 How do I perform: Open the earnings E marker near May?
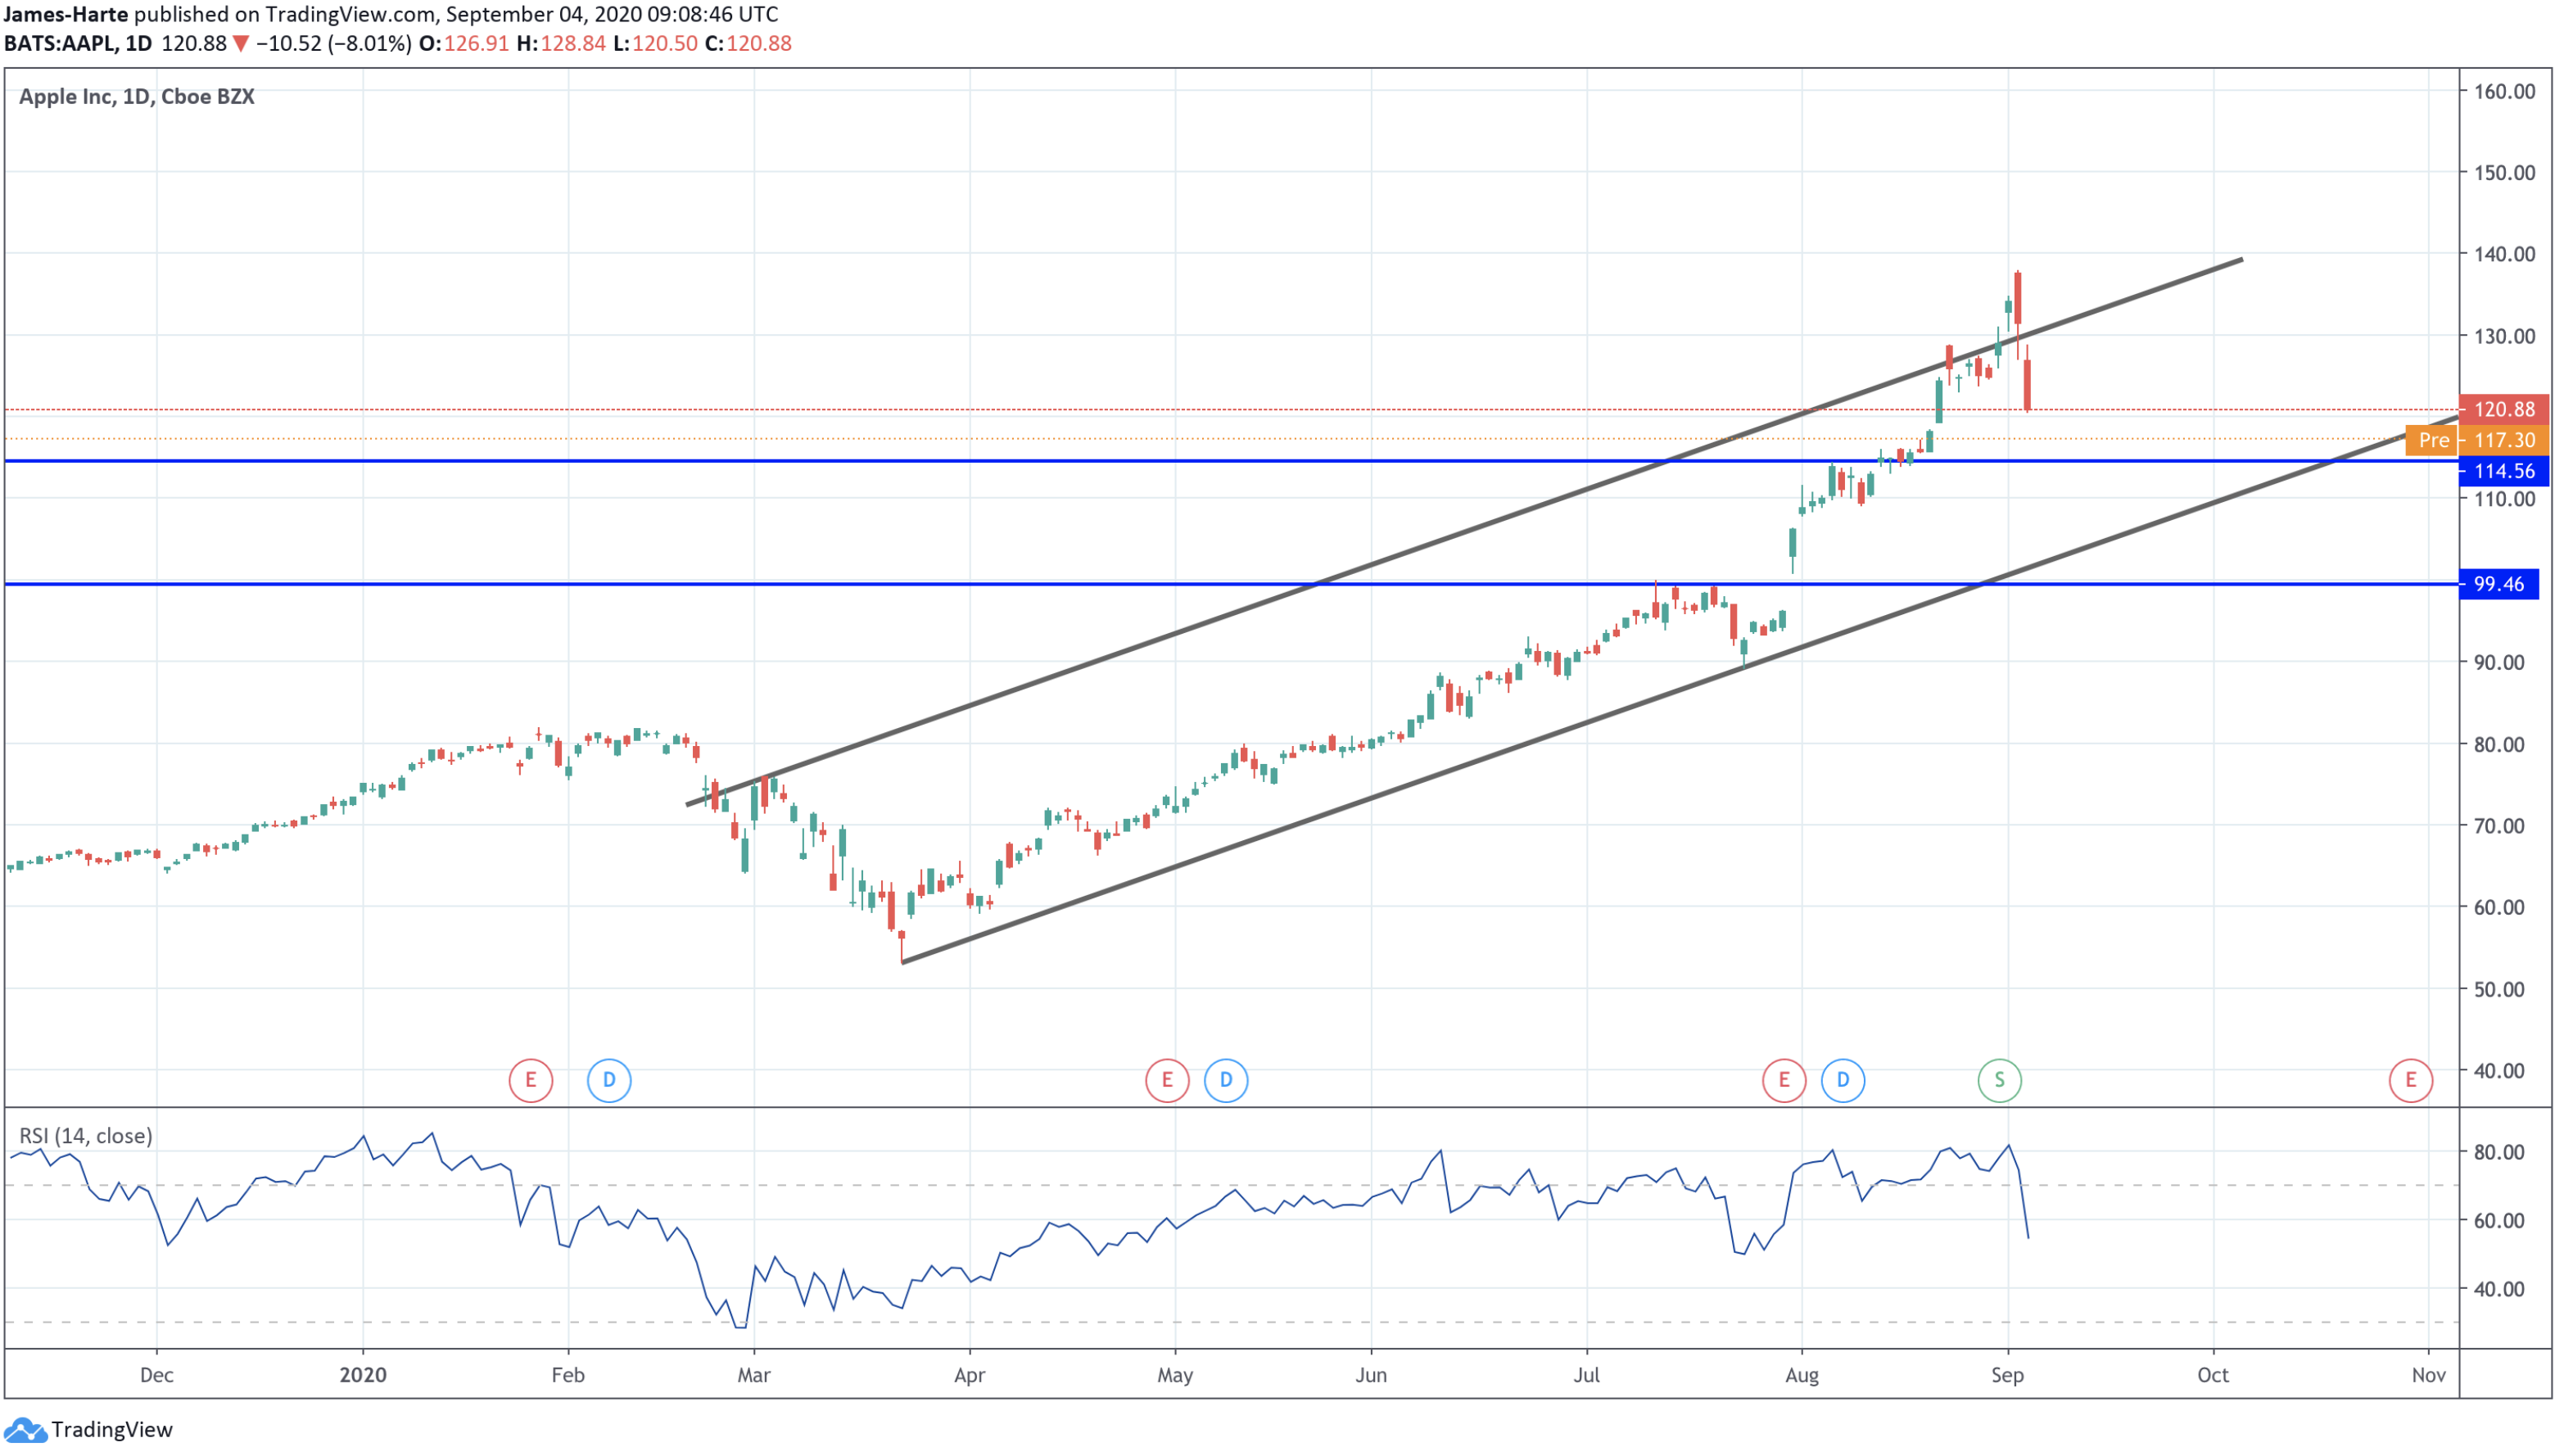tap(1166, 1080)
